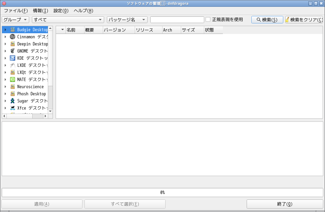Expand the Xfce desktop tree node
The width and height of the screenshot is (325, 212).
(x=5, y=108)
